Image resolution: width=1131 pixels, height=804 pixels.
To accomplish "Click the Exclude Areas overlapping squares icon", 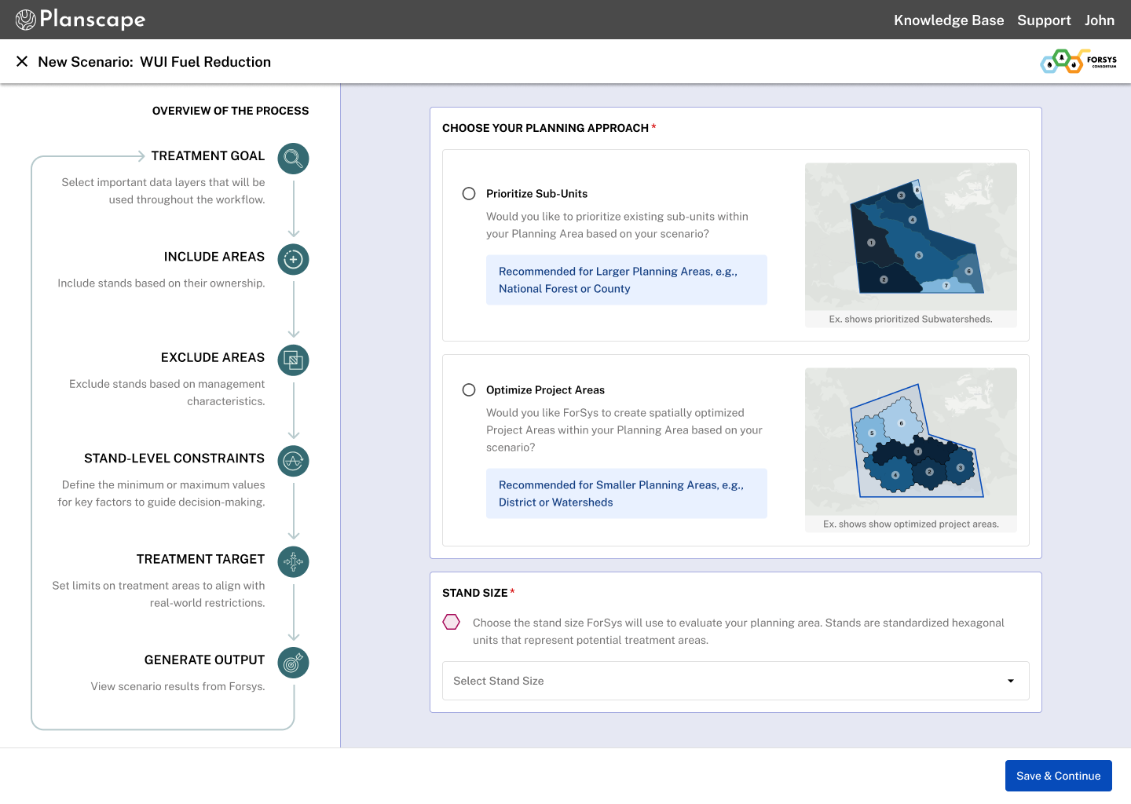I will point(293,360).
